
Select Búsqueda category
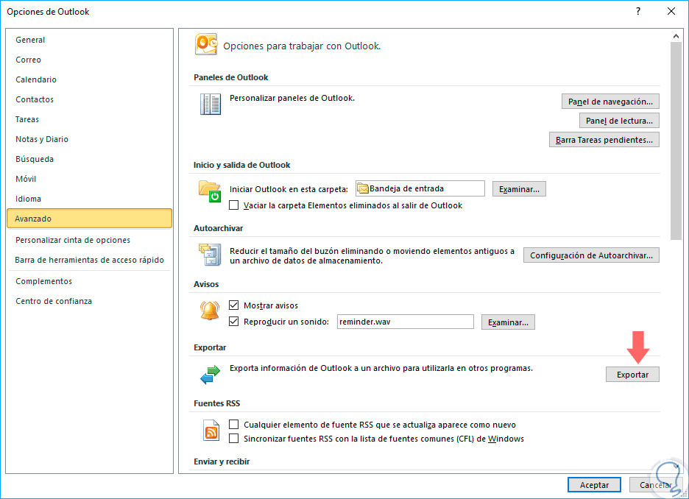(x=89, y=159)
